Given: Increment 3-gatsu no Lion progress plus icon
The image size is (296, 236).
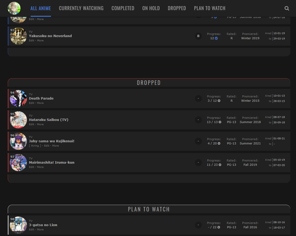Looking at the screenshot, I should pos(219,227).
